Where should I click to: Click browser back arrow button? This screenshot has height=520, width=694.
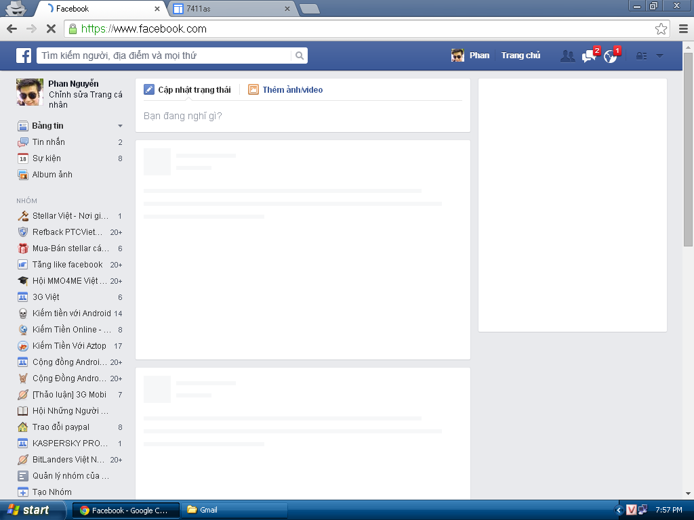coord(12,29)
